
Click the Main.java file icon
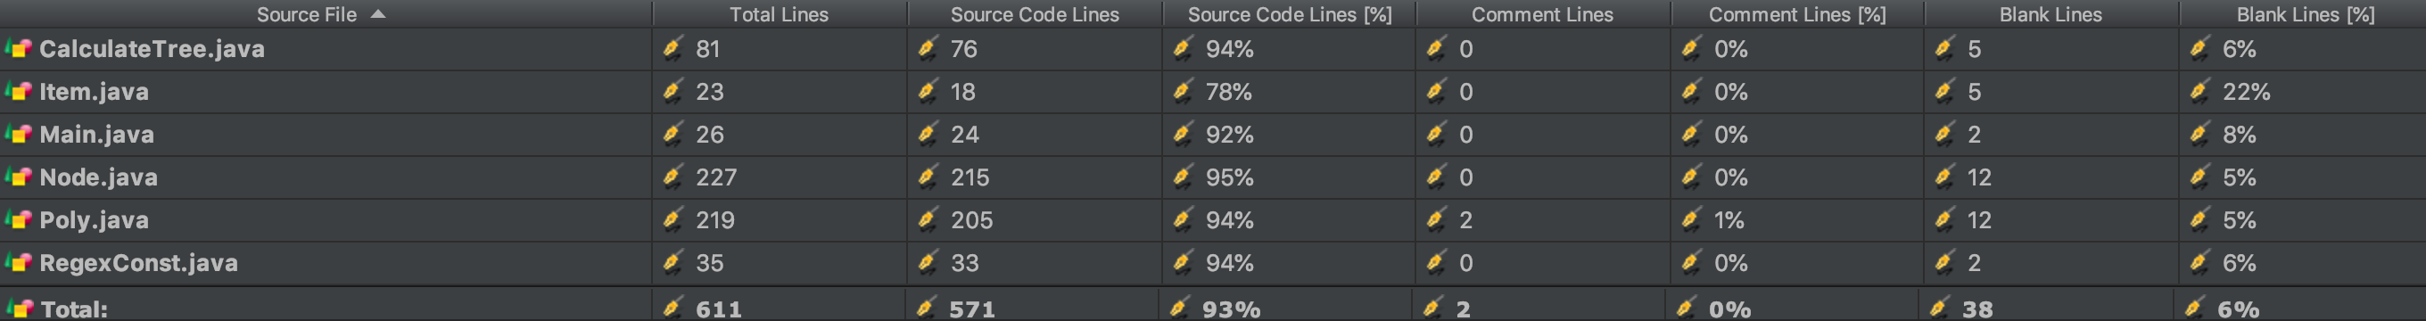(x=19, y=134)
